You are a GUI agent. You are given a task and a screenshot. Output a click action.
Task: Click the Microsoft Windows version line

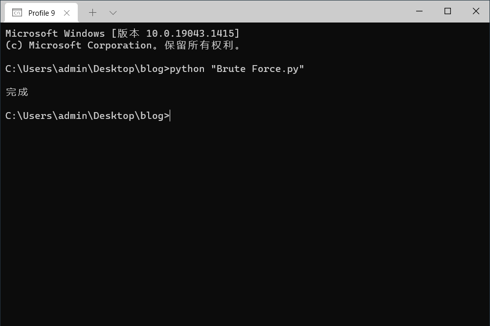point(122,33)
